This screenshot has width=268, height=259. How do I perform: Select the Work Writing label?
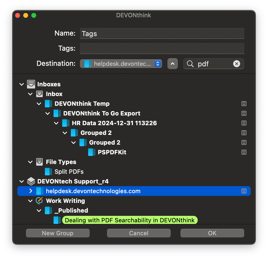point(65,201)
